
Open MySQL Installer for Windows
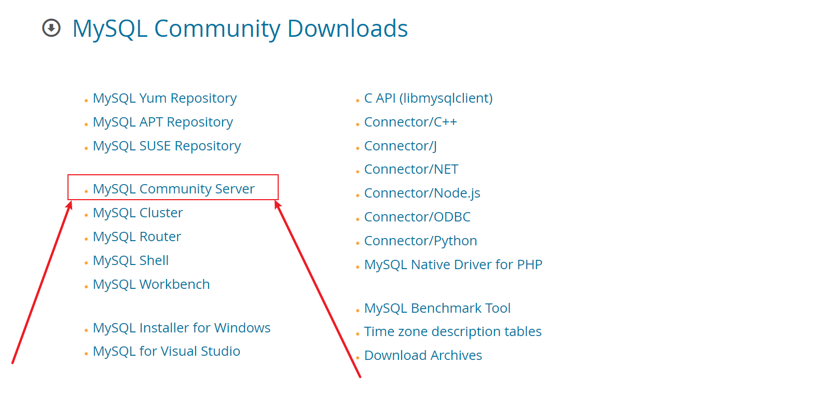[x=182, y=328]
